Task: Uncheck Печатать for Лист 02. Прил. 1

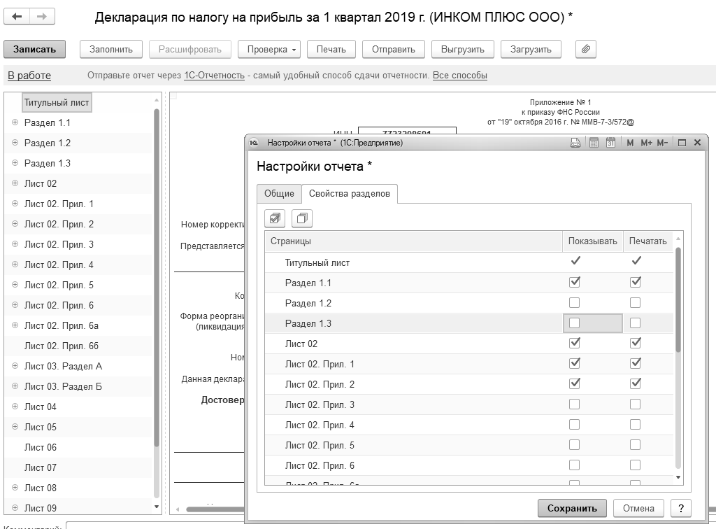Action: pos(635,364)
